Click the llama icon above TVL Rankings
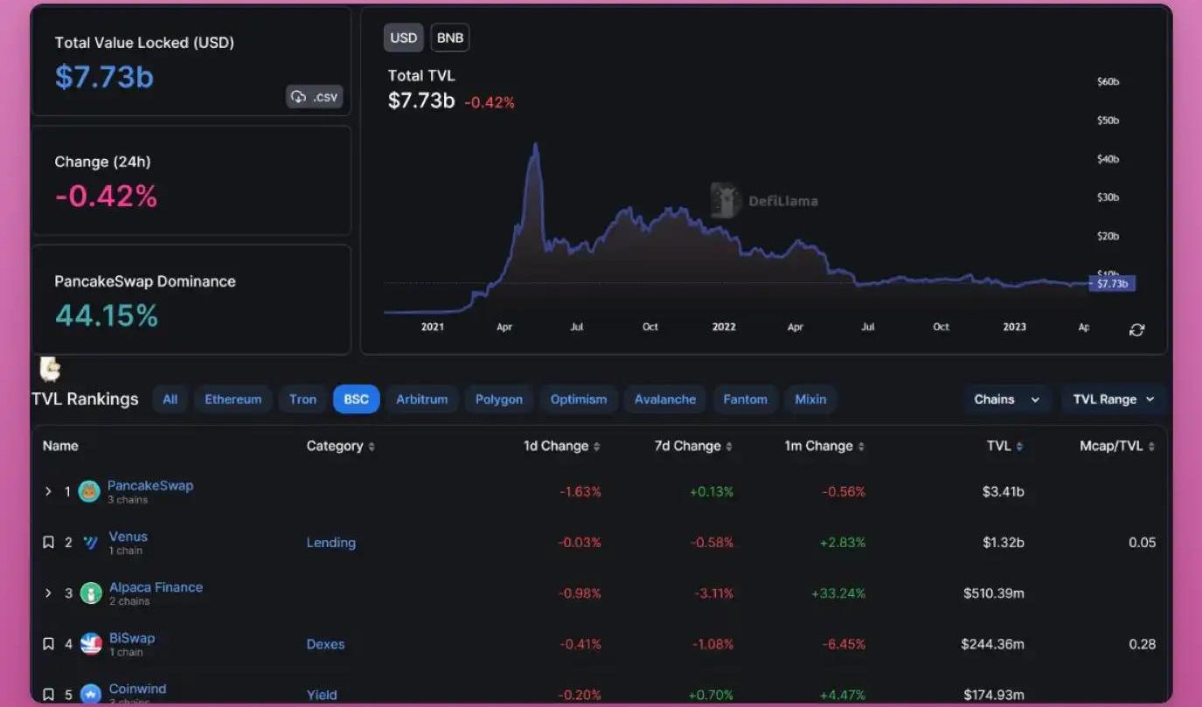 pyautogui.click(x=50, y=369)
